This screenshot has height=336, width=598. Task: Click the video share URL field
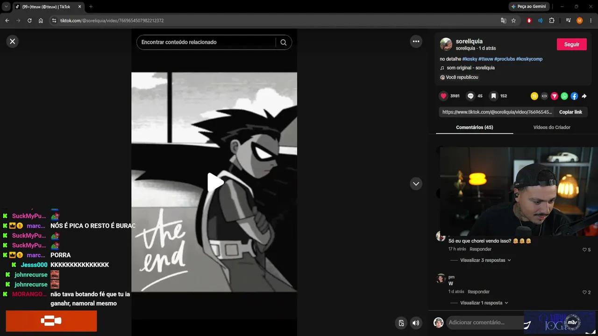coord(497,112)
